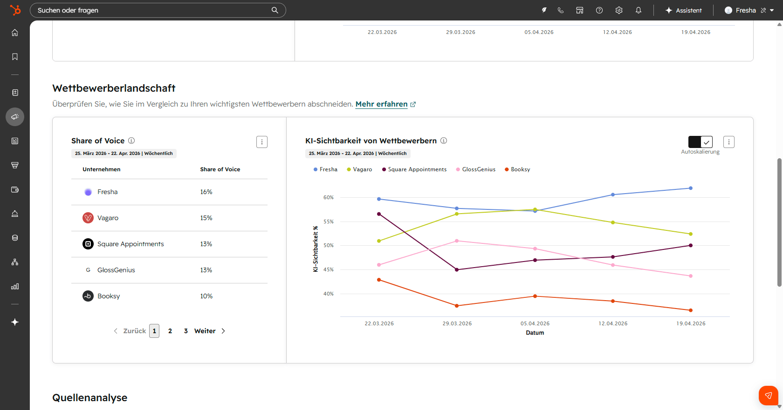783x410 pixels.
Task: Open the Content sidebar icon
Action: (15, 141)
